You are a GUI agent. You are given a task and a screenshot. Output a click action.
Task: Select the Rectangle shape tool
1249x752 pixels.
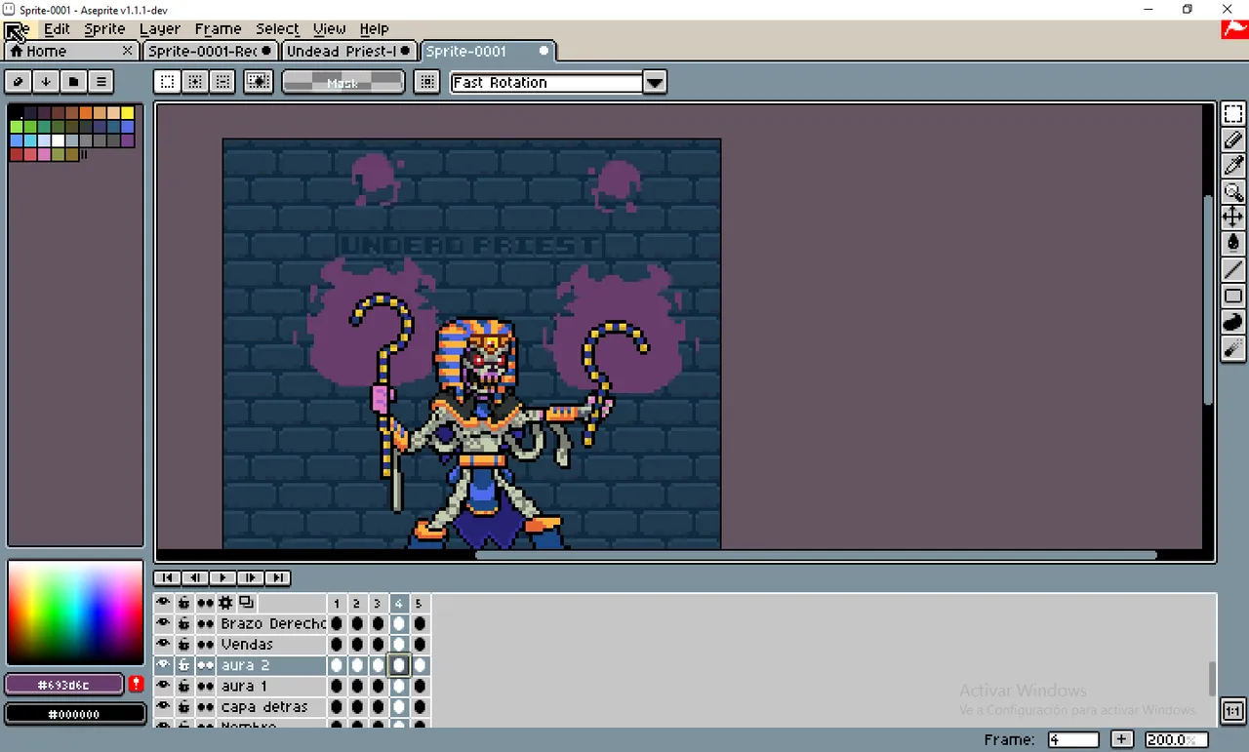coord(1233,296)
